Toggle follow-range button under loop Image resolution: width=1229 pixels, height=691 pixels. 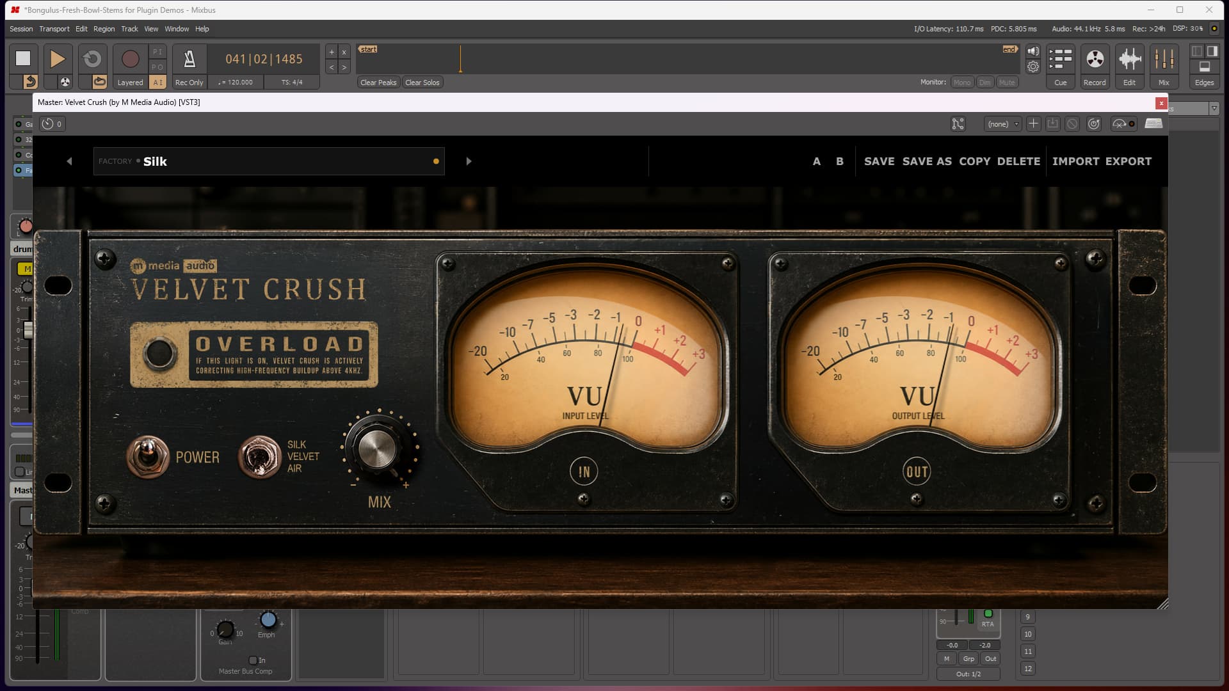click(x=99, y=82)
